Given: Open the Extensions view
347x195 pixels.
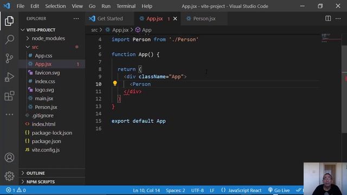Looking at the screenshot, I should click(x=9, y=96).
